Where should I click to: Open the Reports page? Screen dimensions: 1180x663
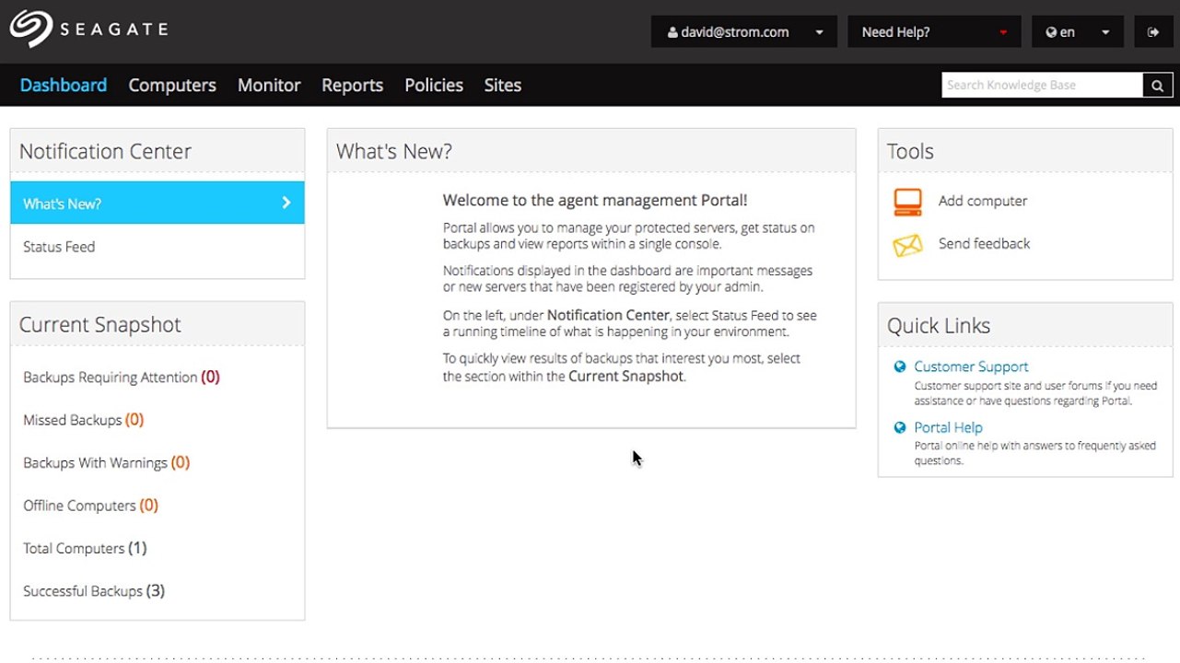(352, 85)
